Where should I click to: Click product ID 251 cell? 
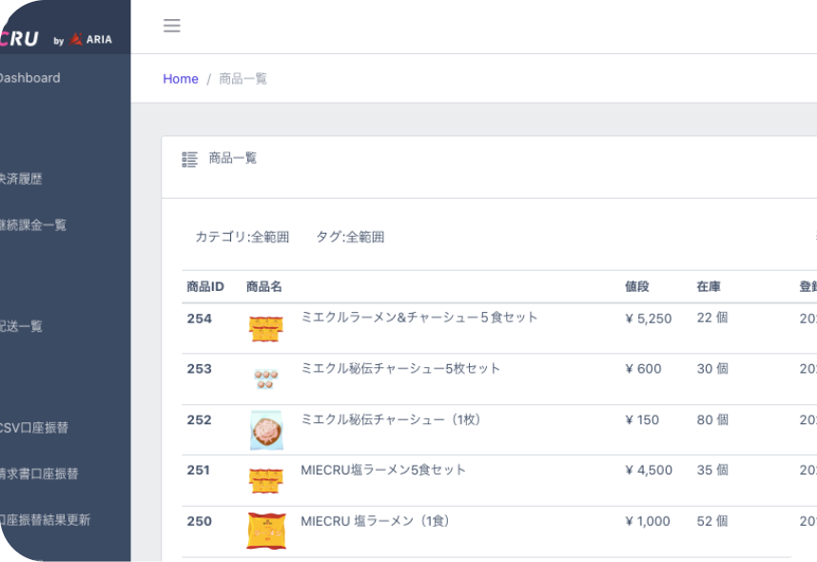click(200, 470)
